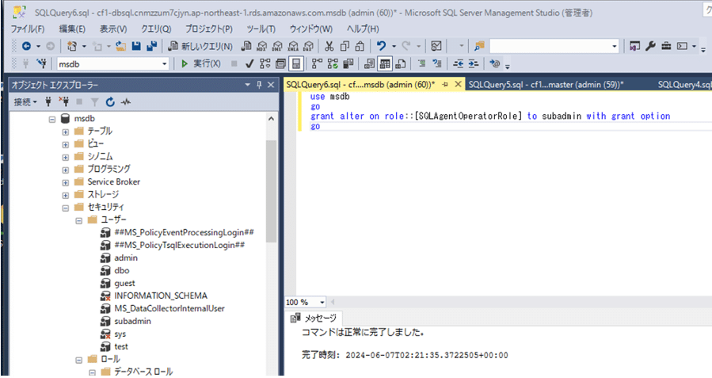Pin the Object Explorer panel
712x378 pixels.
(259, 85)
